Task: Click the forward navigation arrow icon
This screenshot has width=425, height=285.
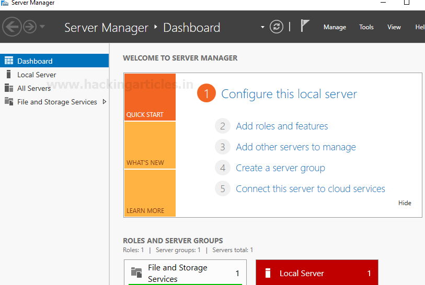Action: tap(30, 26)
